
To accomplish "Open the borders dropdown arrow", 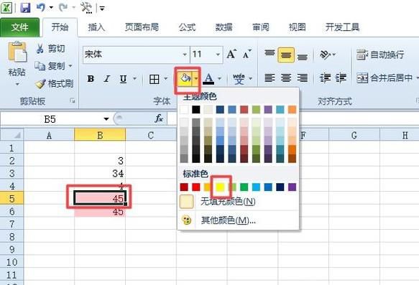I will point(166,79).
